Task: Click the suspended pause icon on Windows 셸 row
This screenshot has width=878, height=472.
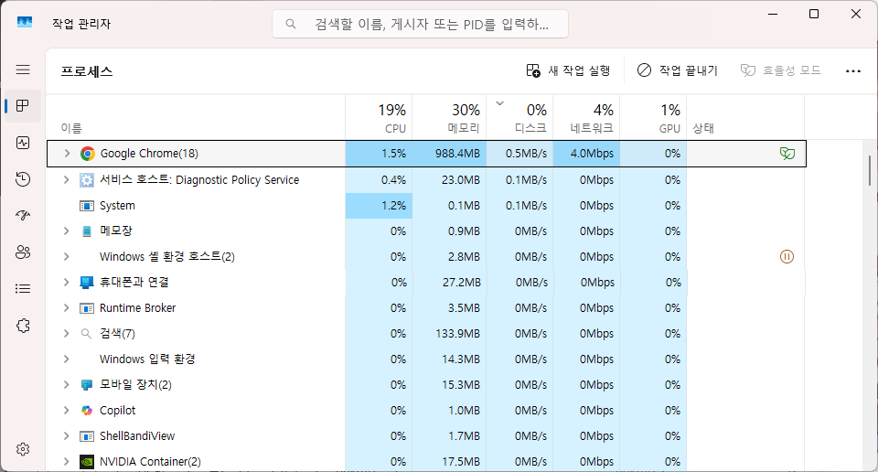Action: click(787, 256)
